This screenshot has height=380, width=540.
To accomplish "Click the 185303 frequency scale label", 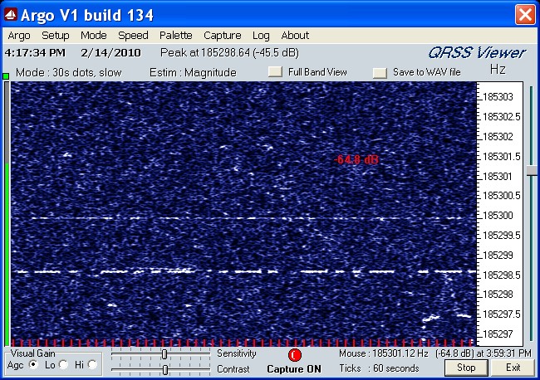I will [498, 97].
